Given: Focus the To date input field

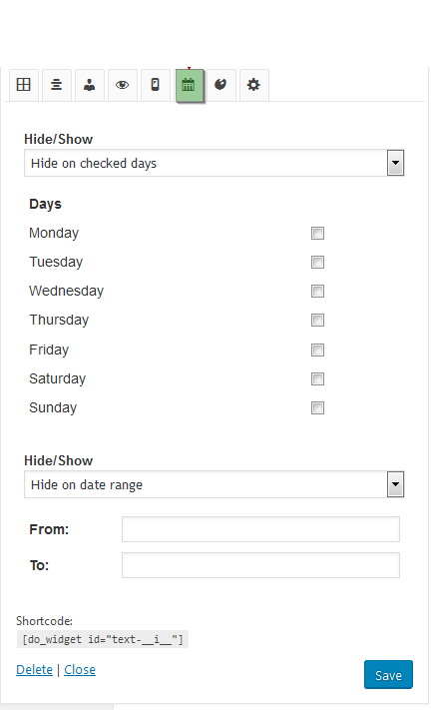Looking at the screenshot, I should [x=261, y=565].
